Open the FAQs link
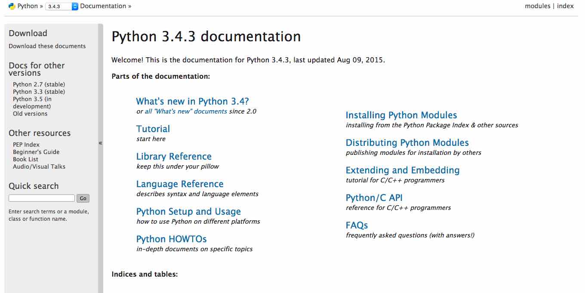The image size is (585, 293). (357, 225)
